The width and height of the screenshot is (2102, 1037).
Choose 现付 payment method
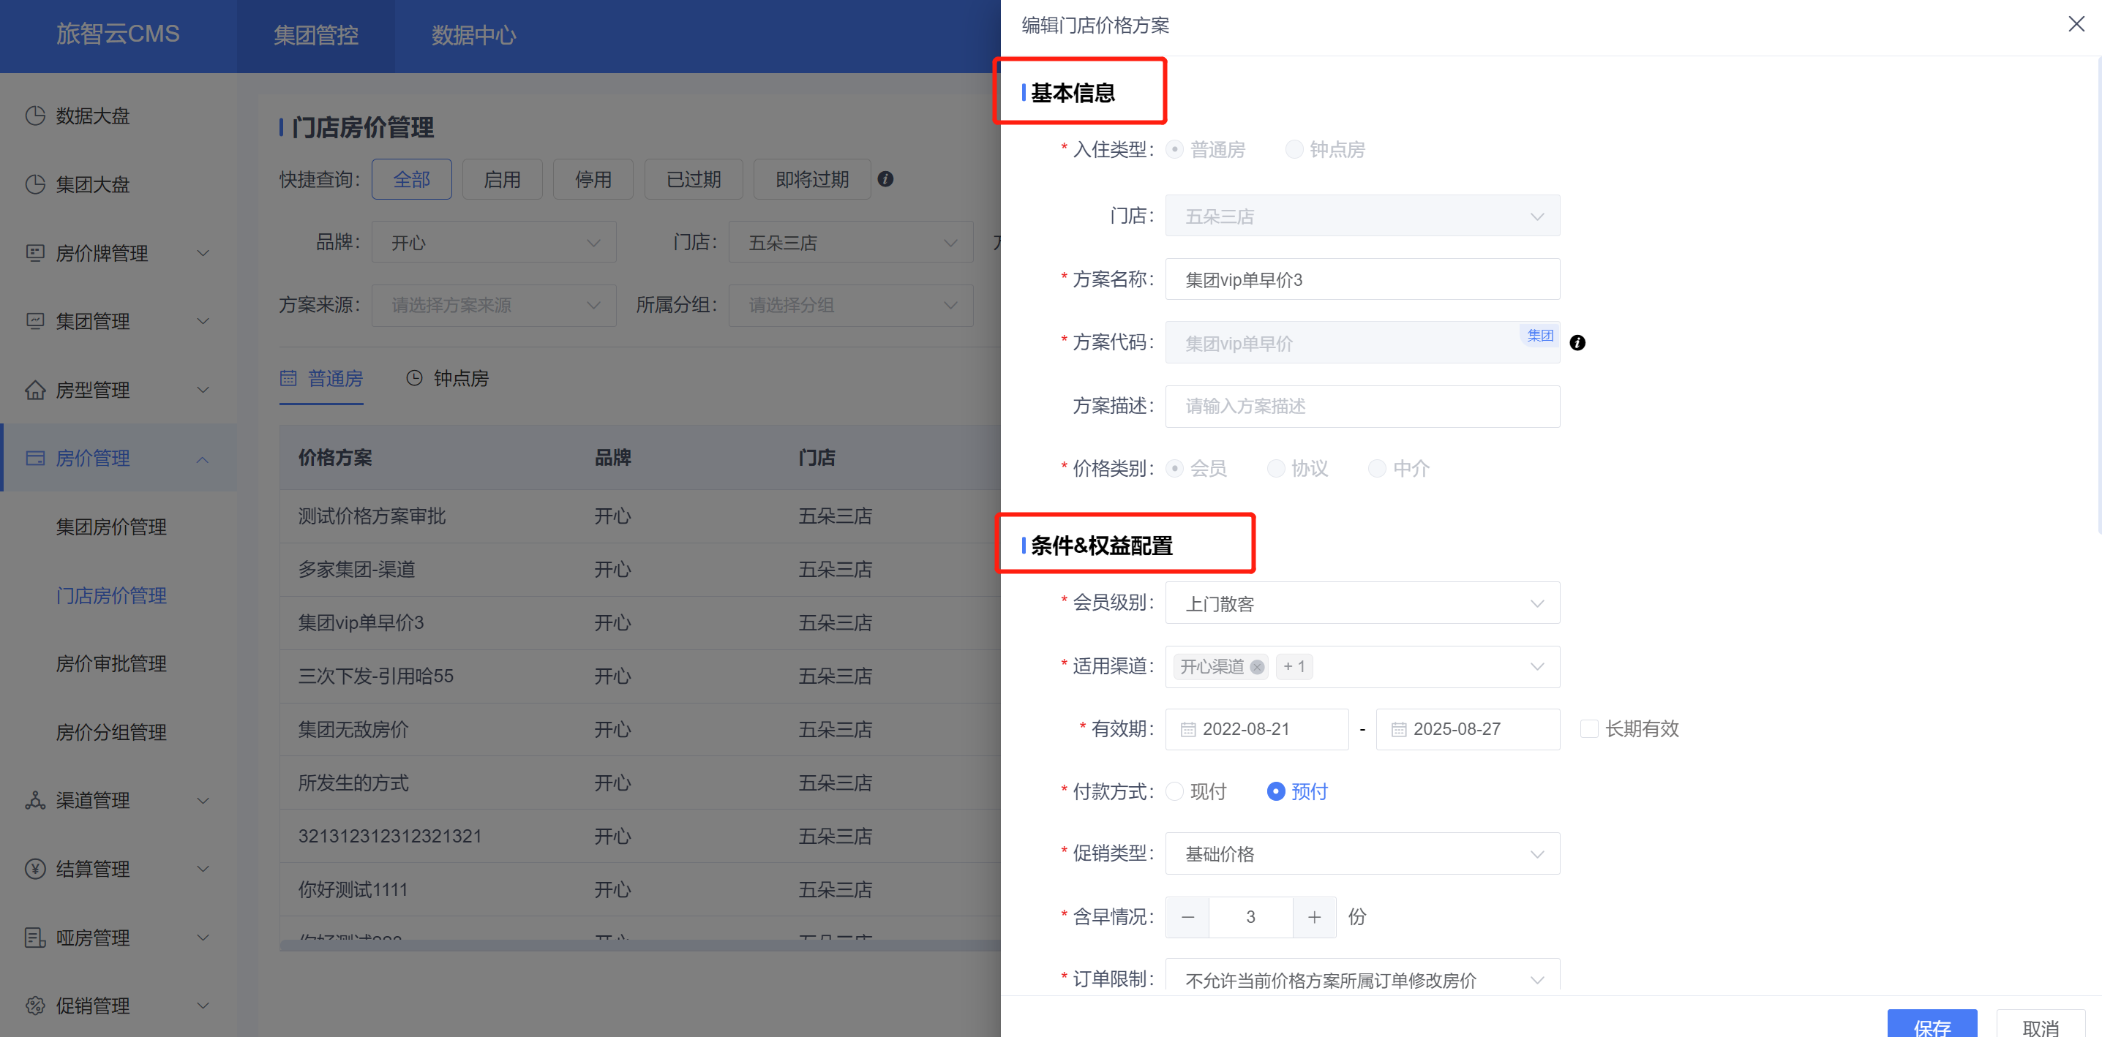1174,791
